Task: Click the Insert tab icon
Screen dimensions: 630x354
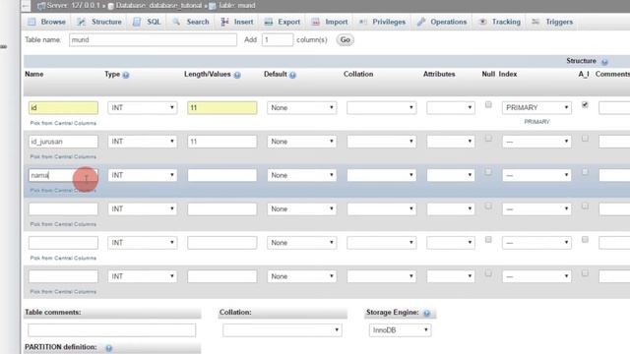Action: pyautogui.click(x=224, y=22)
